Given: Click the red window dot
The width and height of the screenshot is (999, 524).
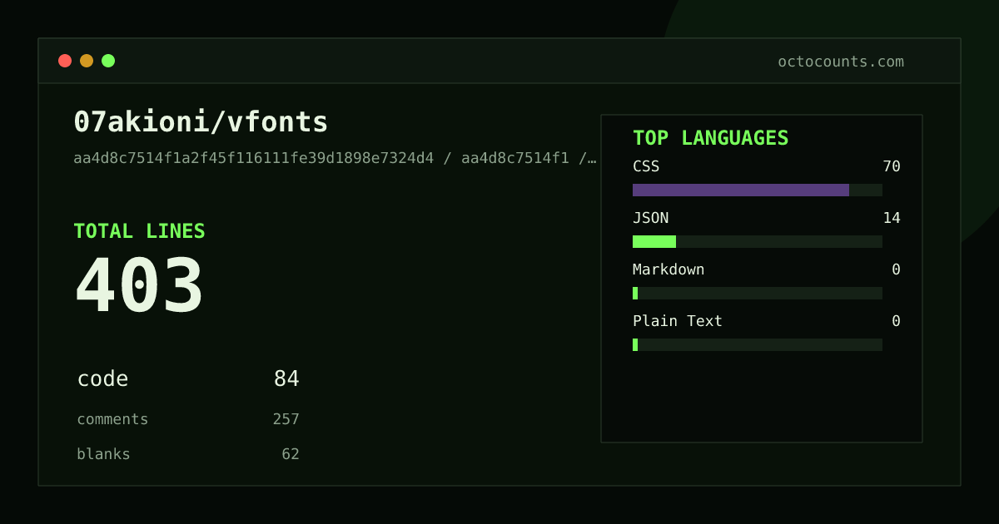Looking at the screenshot, I should click(x=65, y=61).
